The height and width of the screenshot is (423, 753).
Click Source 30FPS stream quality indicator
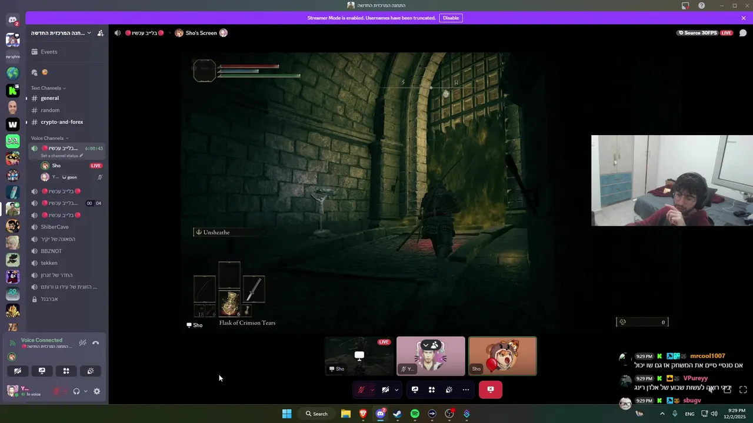tap(697, 33)
